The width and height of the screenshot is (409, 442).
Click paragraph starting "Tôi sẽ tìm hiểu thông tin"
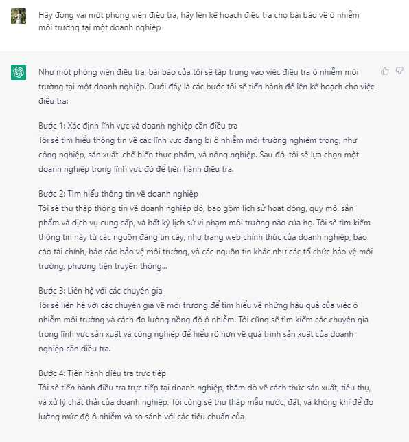pos(199,155)
